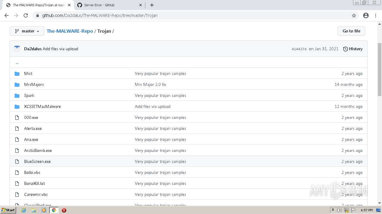Open the BlueScreen.exe file
The image size is (382, 214).
[x=37, y=161]
